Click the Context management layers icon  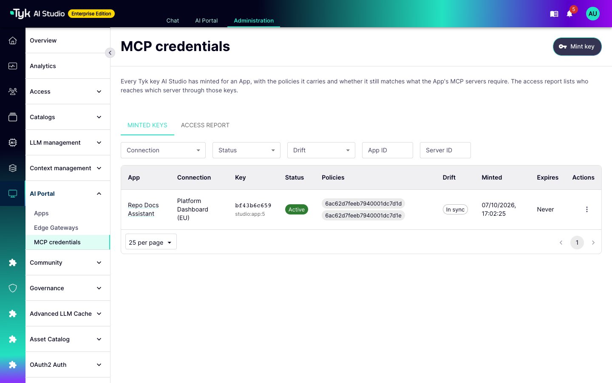click(x=13, y=168)
